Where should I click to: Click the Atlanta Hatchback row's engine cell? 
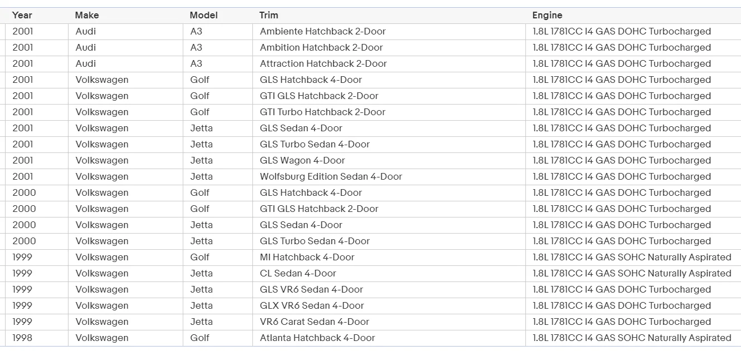point(632,338)
